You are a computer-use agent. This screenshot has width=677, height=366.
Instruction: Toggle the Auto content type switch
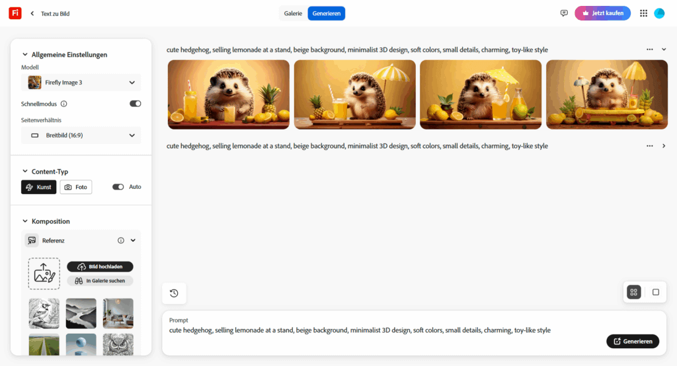tap(118, 187)
